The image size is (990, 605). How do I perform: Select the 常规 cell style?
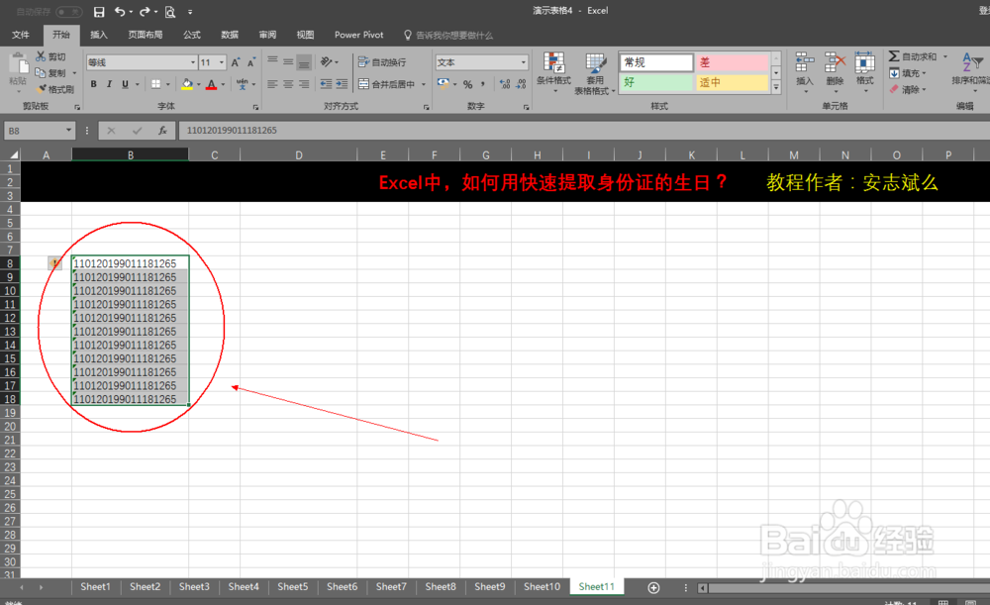(x=656, y=62)
